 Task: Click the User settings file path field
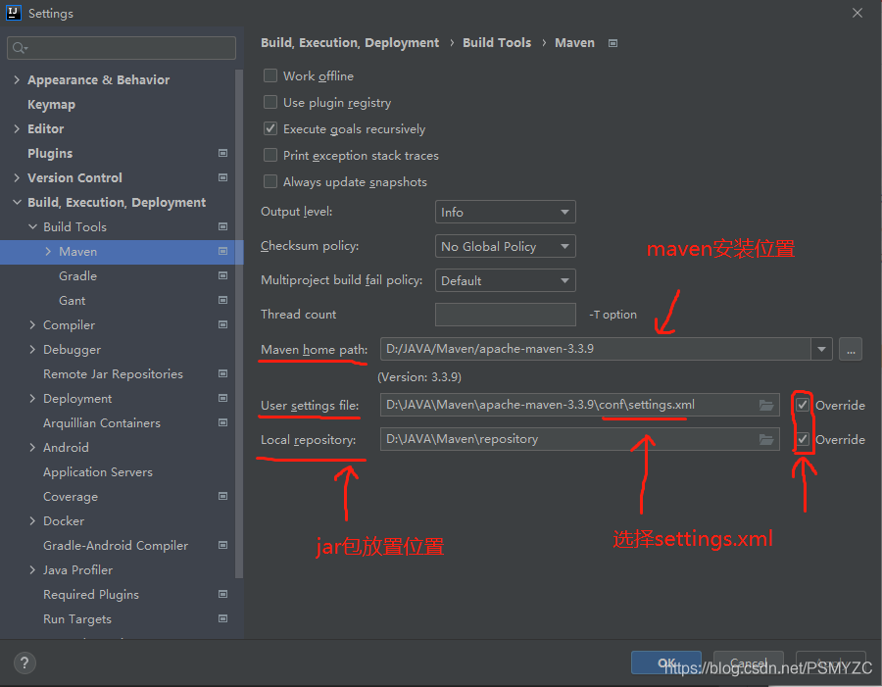coord(580,405)
